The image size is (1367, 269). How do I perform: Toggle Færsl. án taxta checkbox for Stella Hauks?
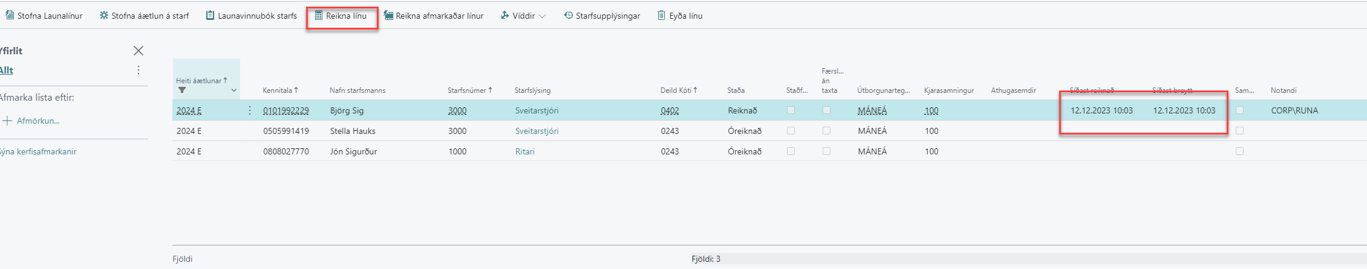pos(826,131)
